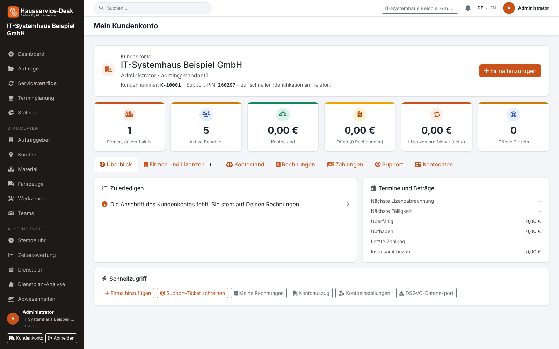The width and height of the screenshot is (559, 349).
Task: Expand the Anschrift fehlt task chevron
Action: (x=347, y=204)
